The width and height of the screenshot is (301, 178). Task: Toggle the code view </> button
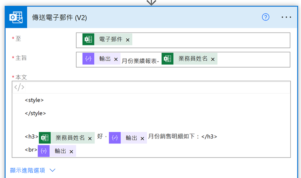pos(19,87)
